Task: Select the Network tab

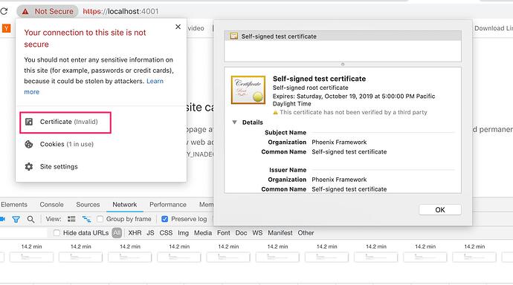Action: [x=125, y=205]
